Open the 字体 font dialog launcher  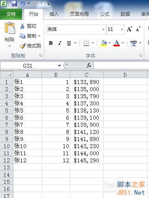tap(141, 55)
